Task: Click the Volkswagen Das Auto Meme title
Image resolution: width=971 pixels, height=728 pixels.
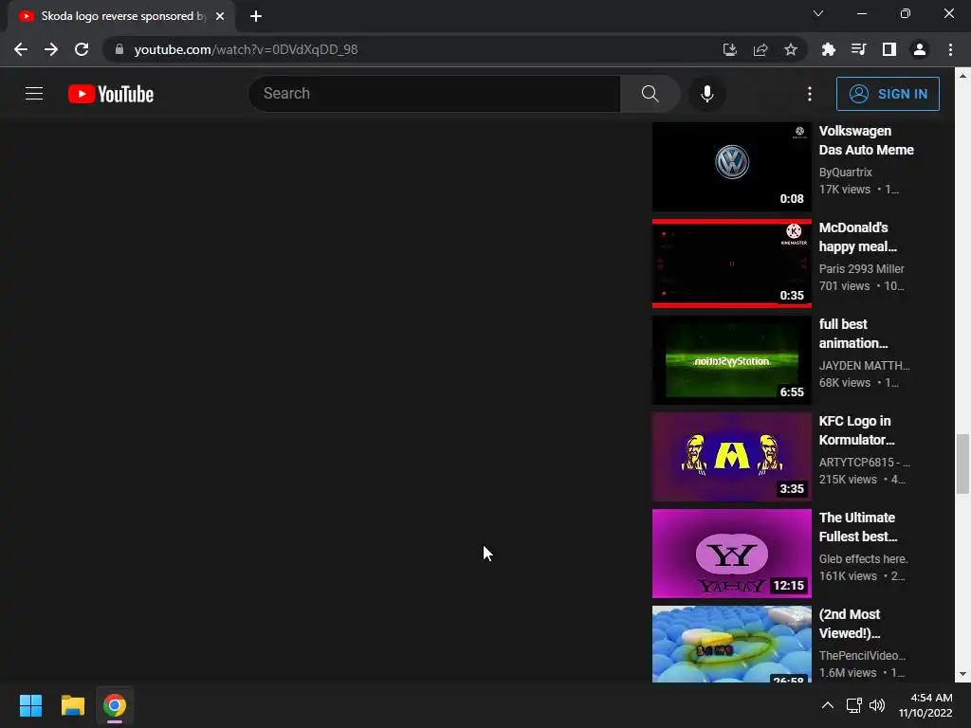Action: point(867,140)
